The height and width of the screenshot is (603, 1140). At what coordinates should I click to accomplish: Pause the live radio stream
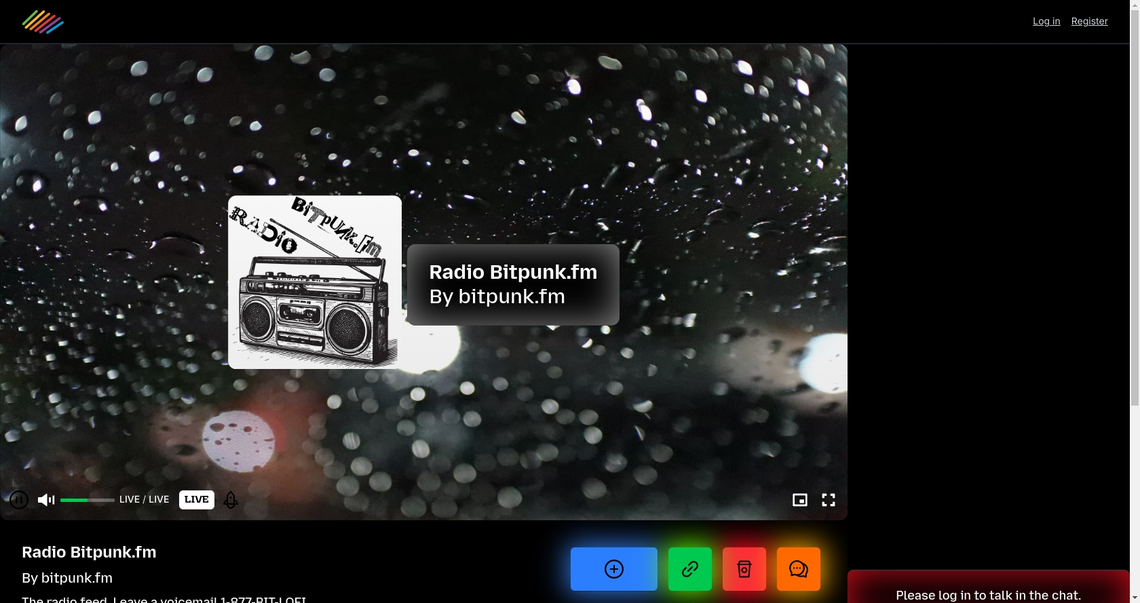[19, 500]
